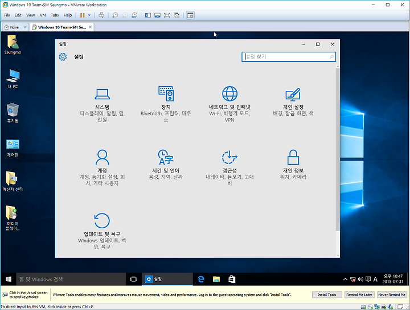This screenshot has height=310, width=410.
Task: Enter full screen mode icon
Action: click(167, 15)
